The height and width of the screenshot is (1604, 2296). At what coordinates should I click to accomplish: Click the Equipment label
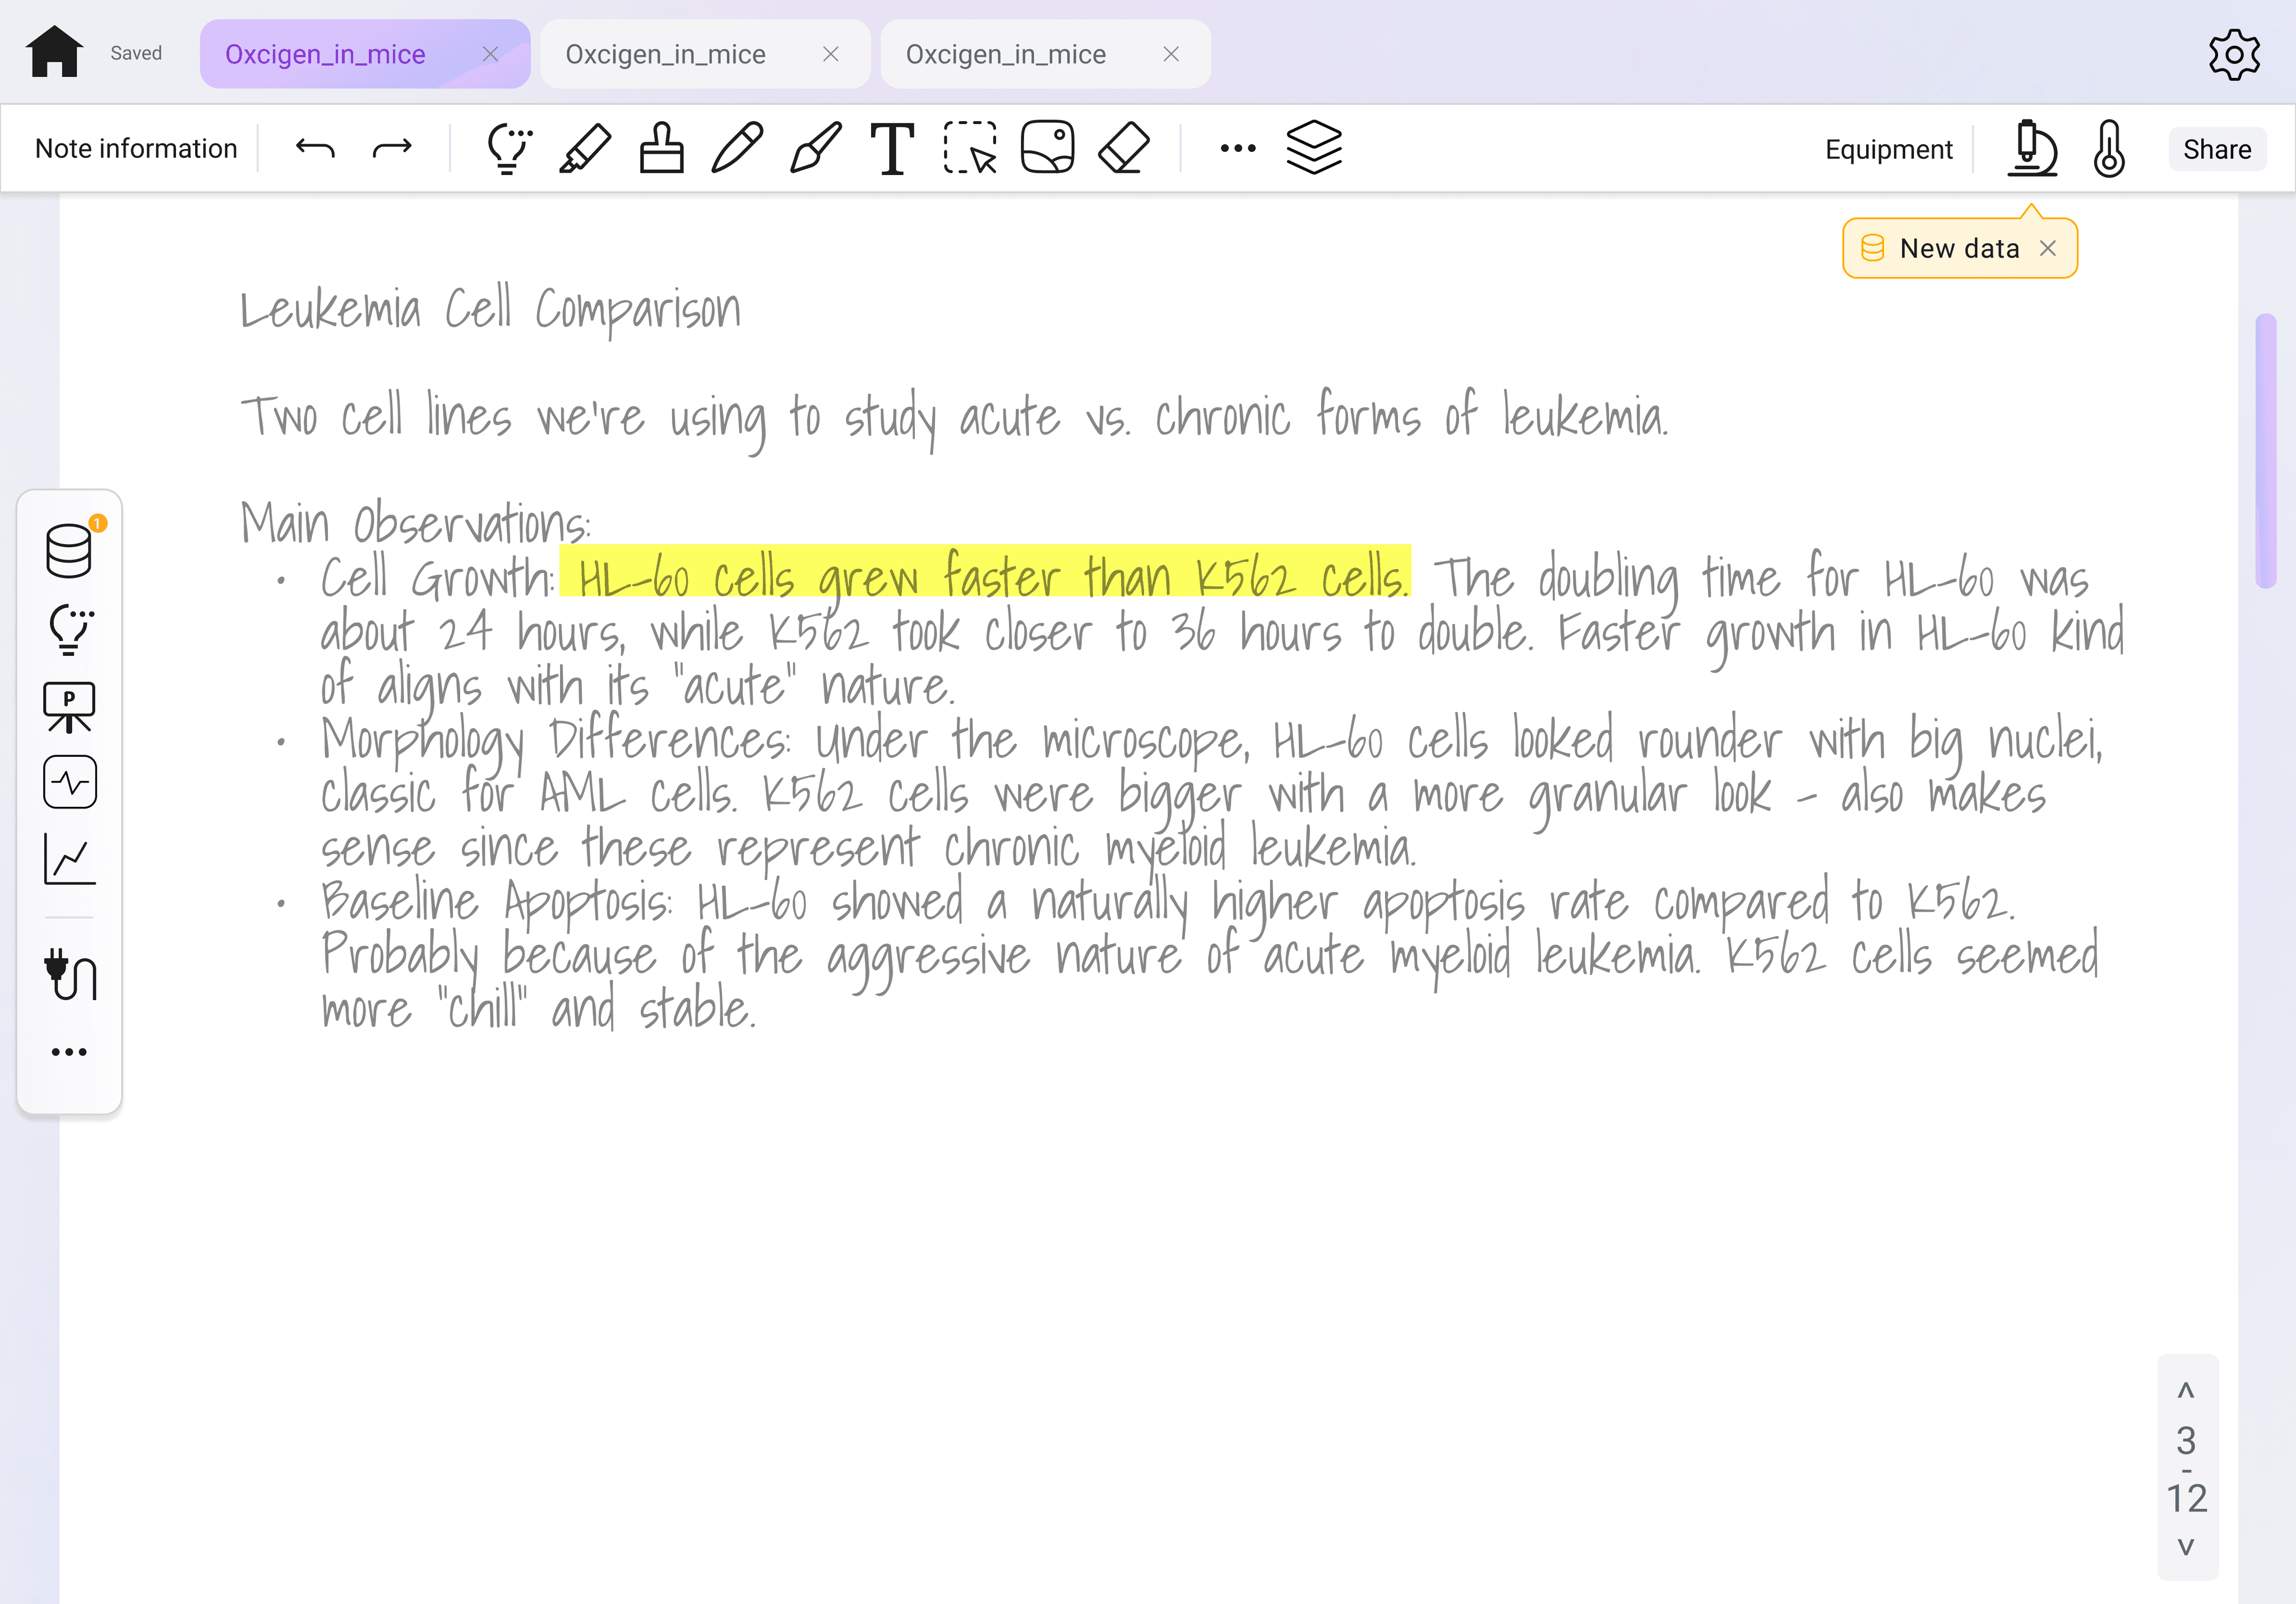click(1888, 149)
